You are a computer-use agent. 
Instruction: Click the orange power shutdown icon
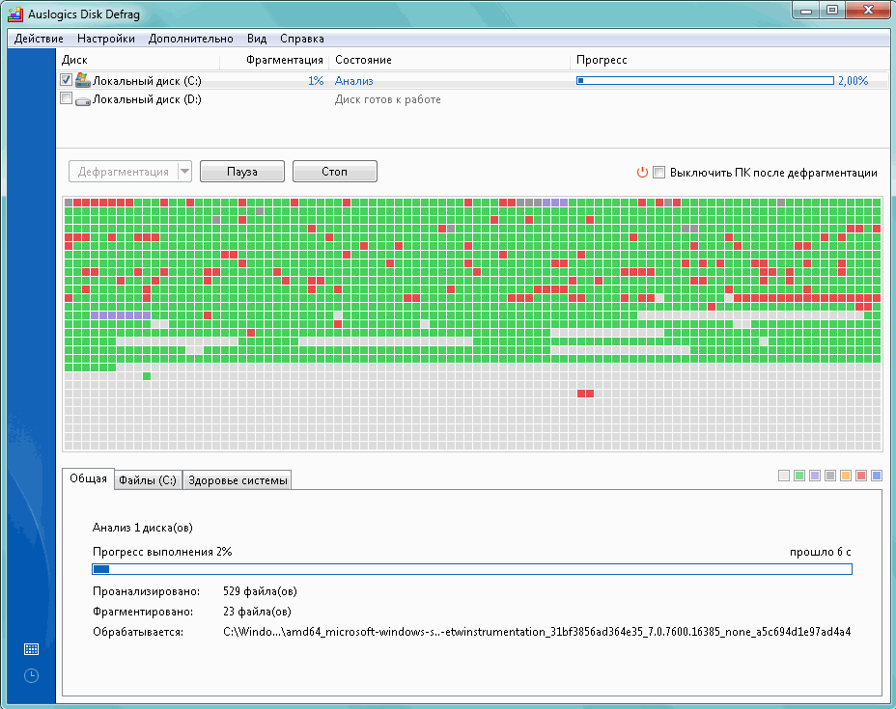(x=642, y=173)
